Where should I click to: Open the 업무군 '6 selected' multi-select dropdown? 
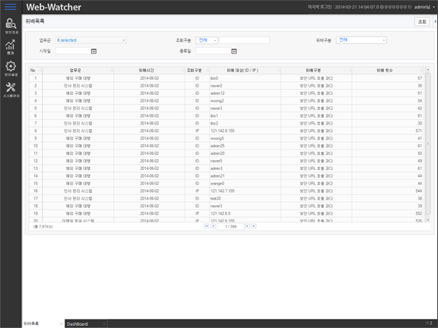(x=90, y=40)
